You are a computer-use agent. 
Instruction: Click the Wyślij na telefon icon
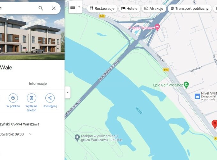coord(31,98)
